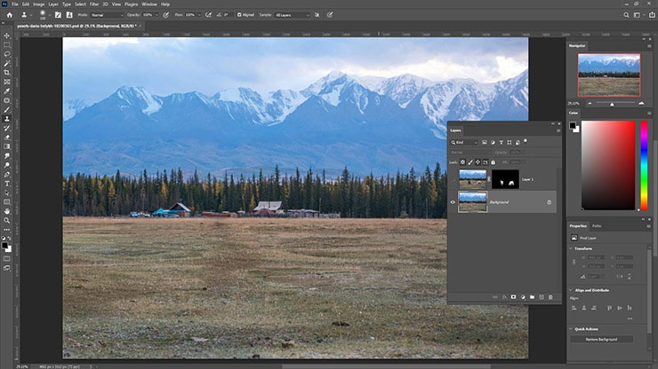
Task: Show Layer 1 visibility toggle
Action: pos(453,179)
